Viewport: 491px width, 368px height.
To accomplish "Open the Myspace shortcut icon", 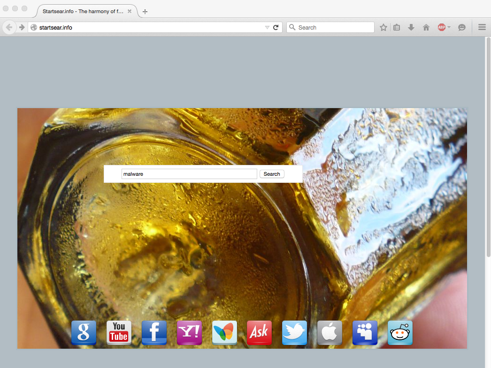I will [x=365, y=333].
